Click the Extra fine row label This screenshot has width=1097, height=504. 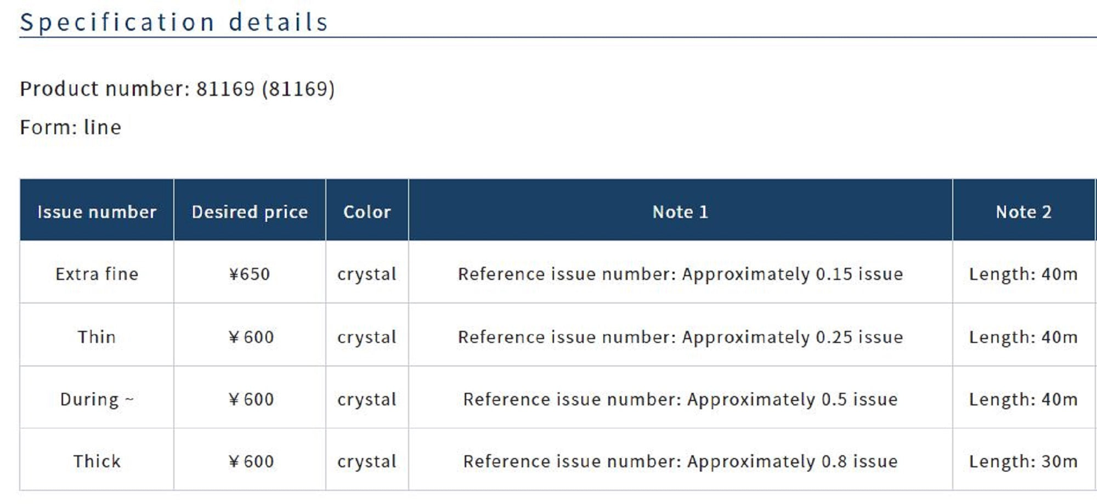[97, 274]
